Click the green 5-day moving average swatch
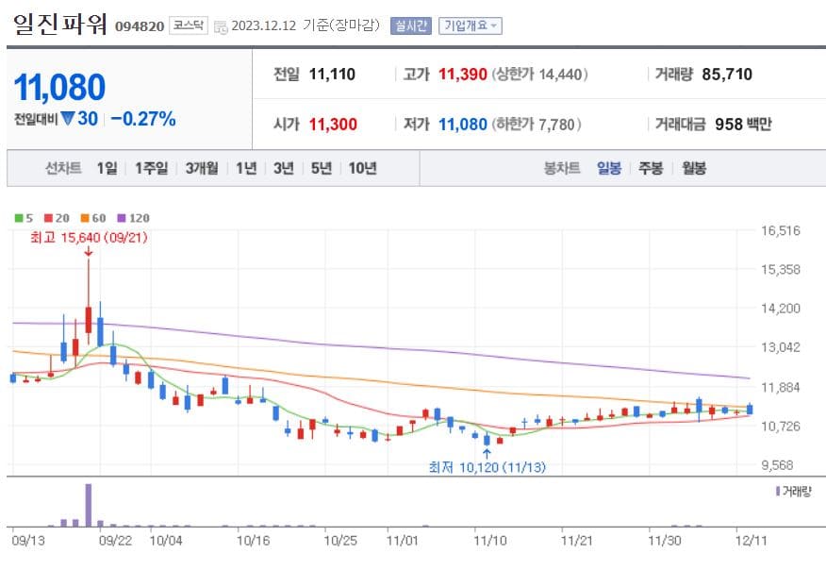Image resolution: width=826 pixels, height=570 pixels. click(19, 218)
